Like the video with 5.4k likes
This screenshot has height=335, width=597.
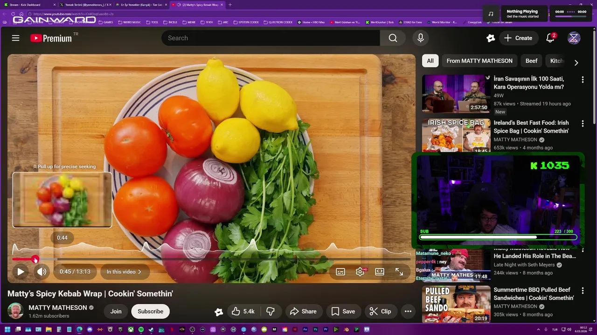243,312
